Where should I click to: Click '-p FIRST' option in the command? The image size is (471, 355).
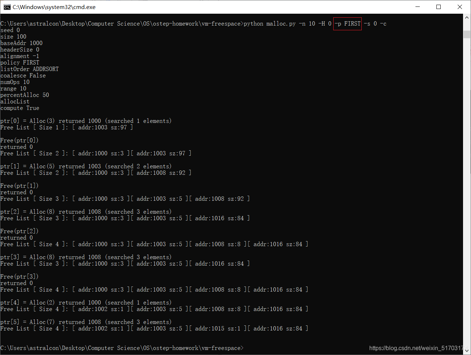click(348, 24)
